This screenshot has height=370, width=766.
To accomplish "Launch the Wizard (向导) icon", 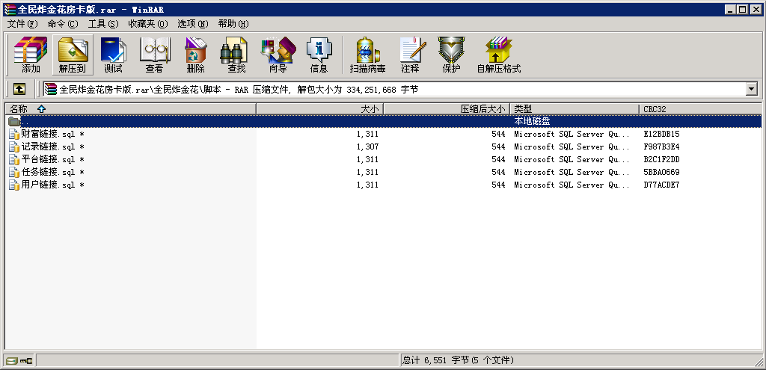I will click(x=278, y=55).
